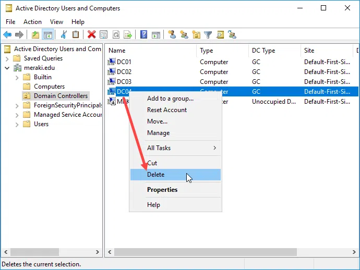Click the tree pane horizontal scrollbar thumb
360x270 pixels.
coord(34,252)
